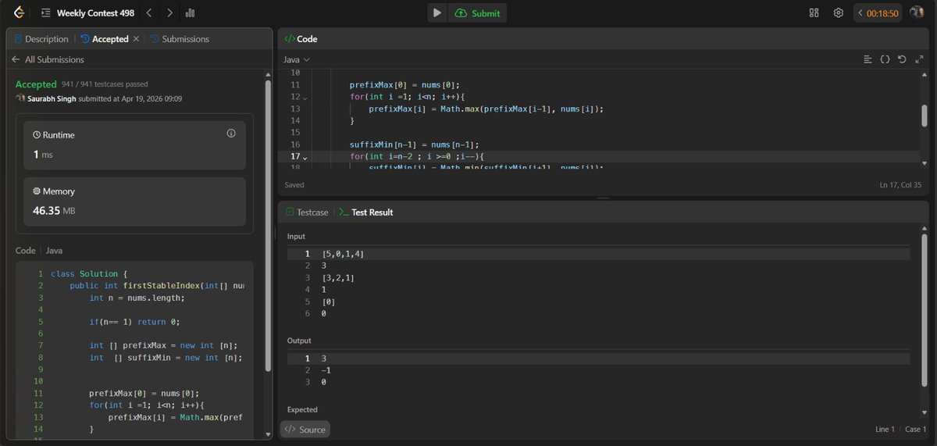Click the output value -1
Viewport: 937px width, 446px height.
tap(326, 370)
